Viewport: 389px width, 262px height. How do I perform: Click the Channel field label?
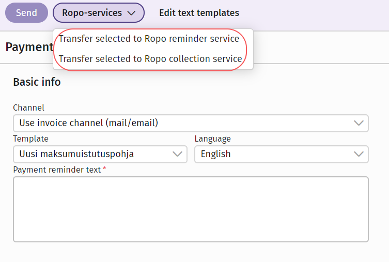click(28, 107)
